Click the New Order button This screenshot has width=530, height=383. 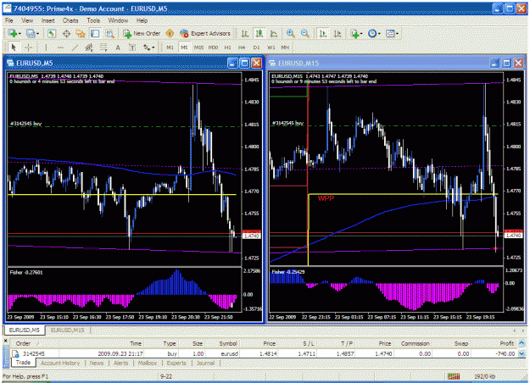142,33
